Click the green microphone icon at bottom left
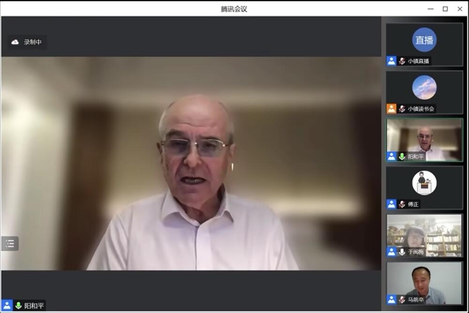469x313 pixels. [19, 306]
